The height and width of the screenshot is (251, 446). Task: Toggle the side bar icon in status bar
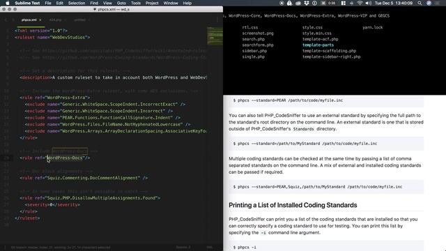(5, 248)
